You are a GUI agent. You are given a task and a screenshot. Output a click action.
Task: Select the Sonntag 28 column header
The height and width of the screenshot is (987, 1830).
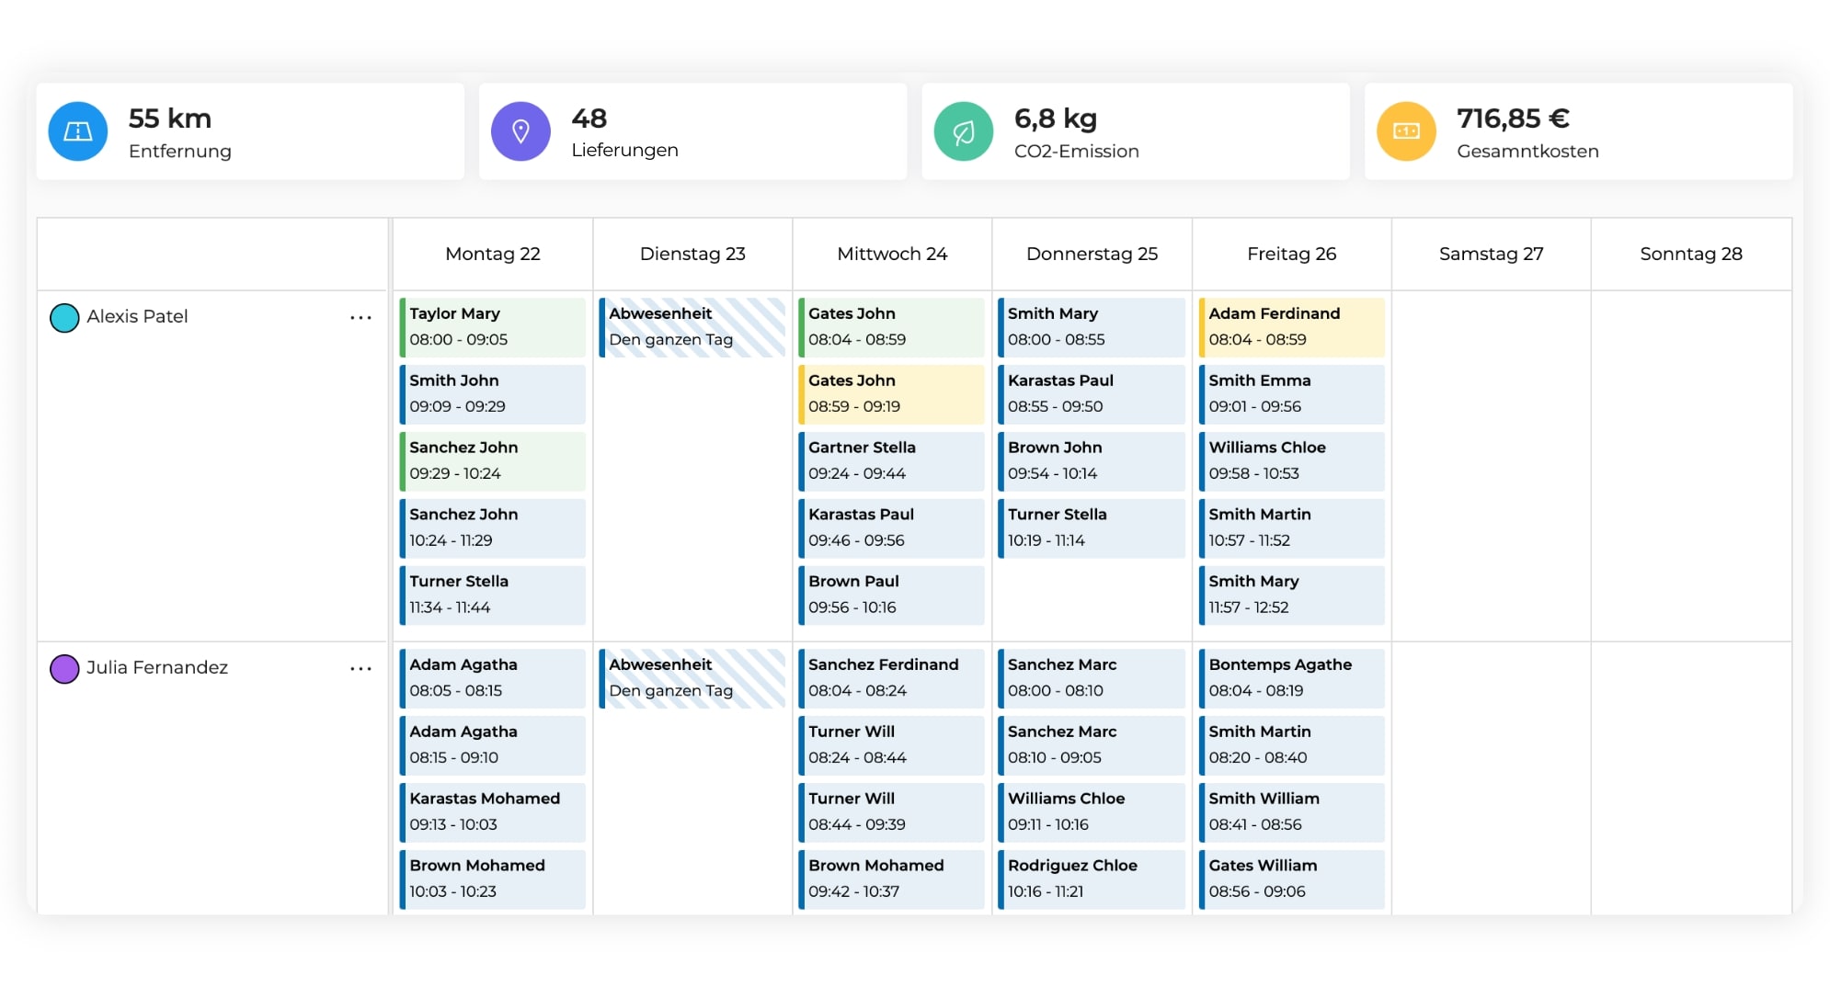[1690, 254]
